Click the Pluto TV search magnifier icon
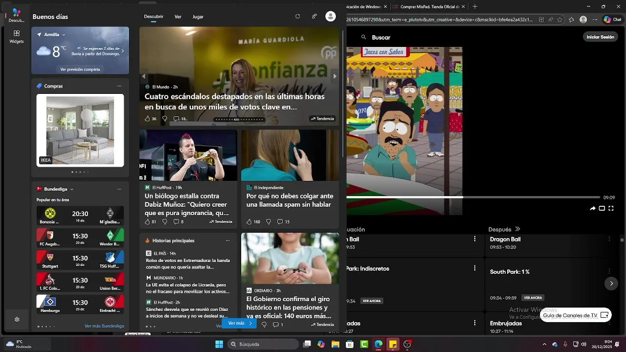This screenshot has width=626, height=352. (363, 37)
